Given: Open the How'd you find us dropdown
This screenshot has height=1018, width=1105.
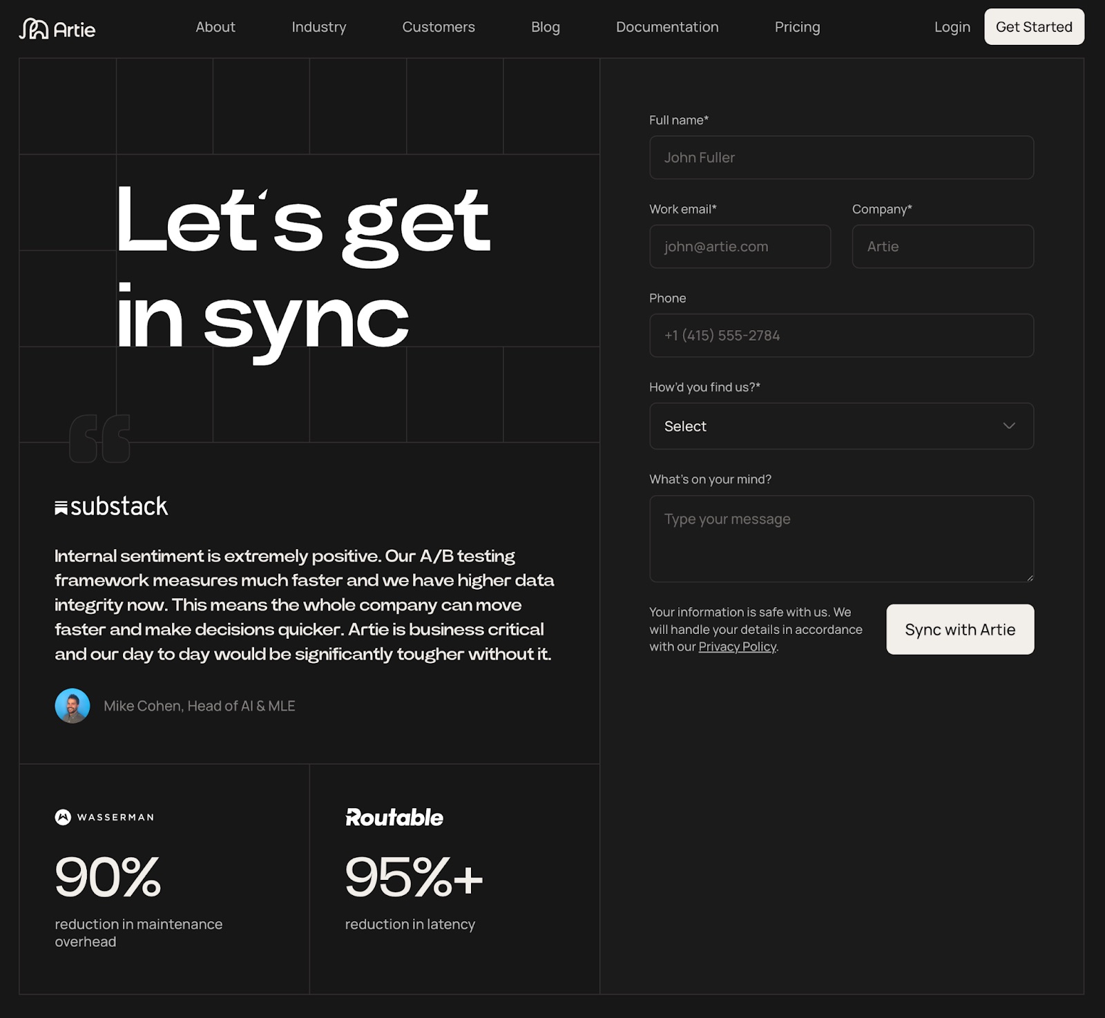Looking at the screenshot, I should click(x=841, y=426).
